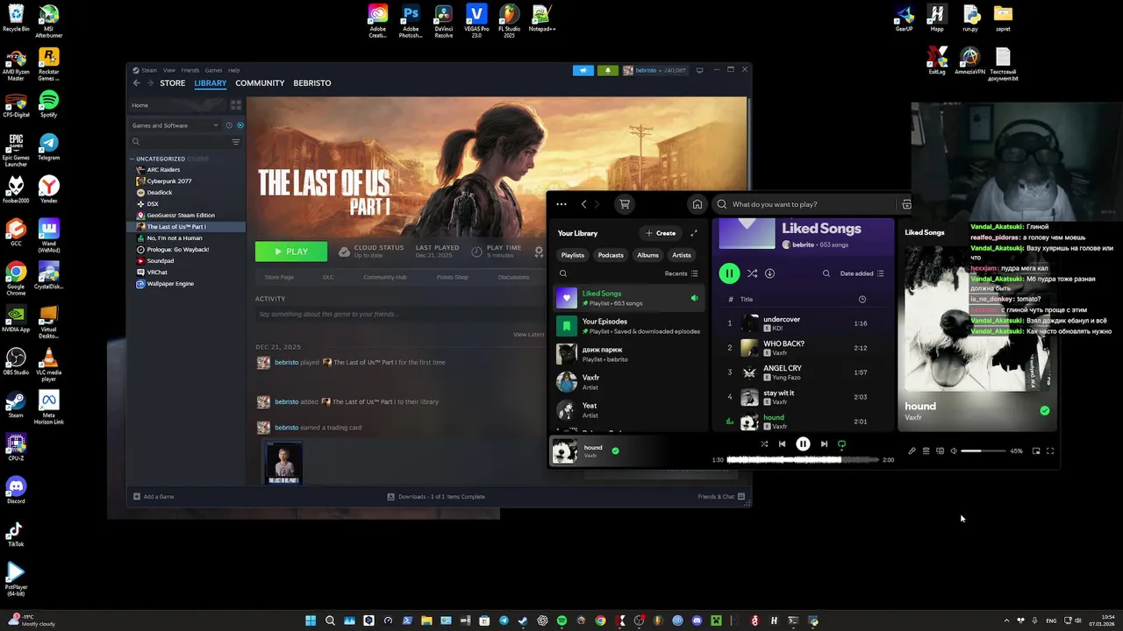Viewport: 1123px width, 631px height.
Task: Mute Spotify with the speaker icon
Action: pyautogui.click(x=954, y=451)
